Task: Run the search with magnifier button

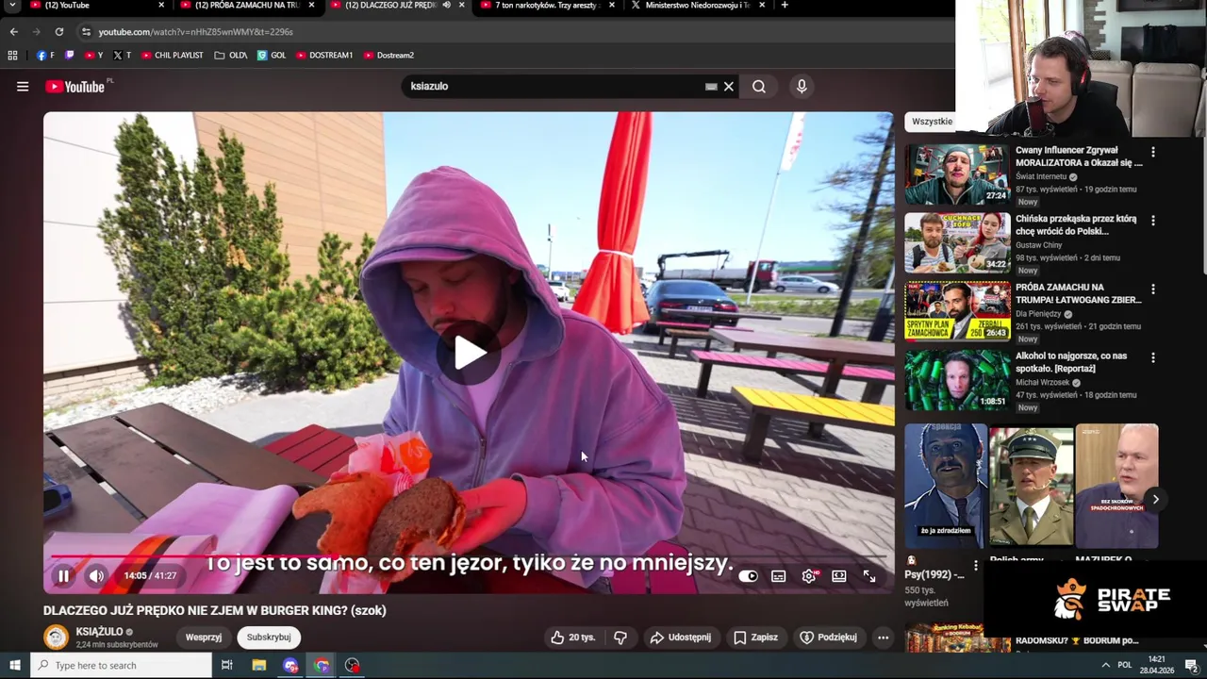Action: (759, 87)
